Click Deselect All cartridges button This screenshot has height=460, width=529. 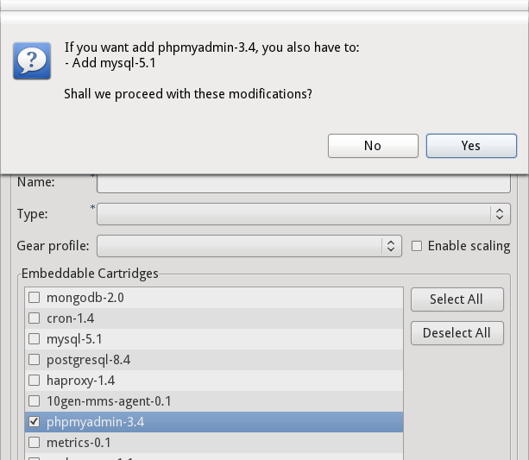(x=457, y=333)
